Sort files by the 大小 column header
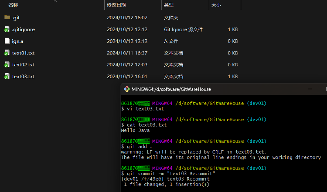Viewport: 327px width, 192px height. pyautogui.click(x=216, y=5)
